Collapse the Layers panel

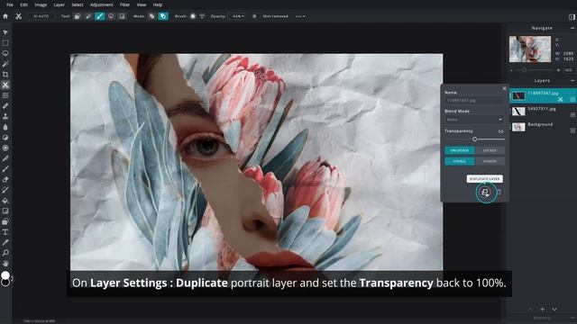point(572,80)
